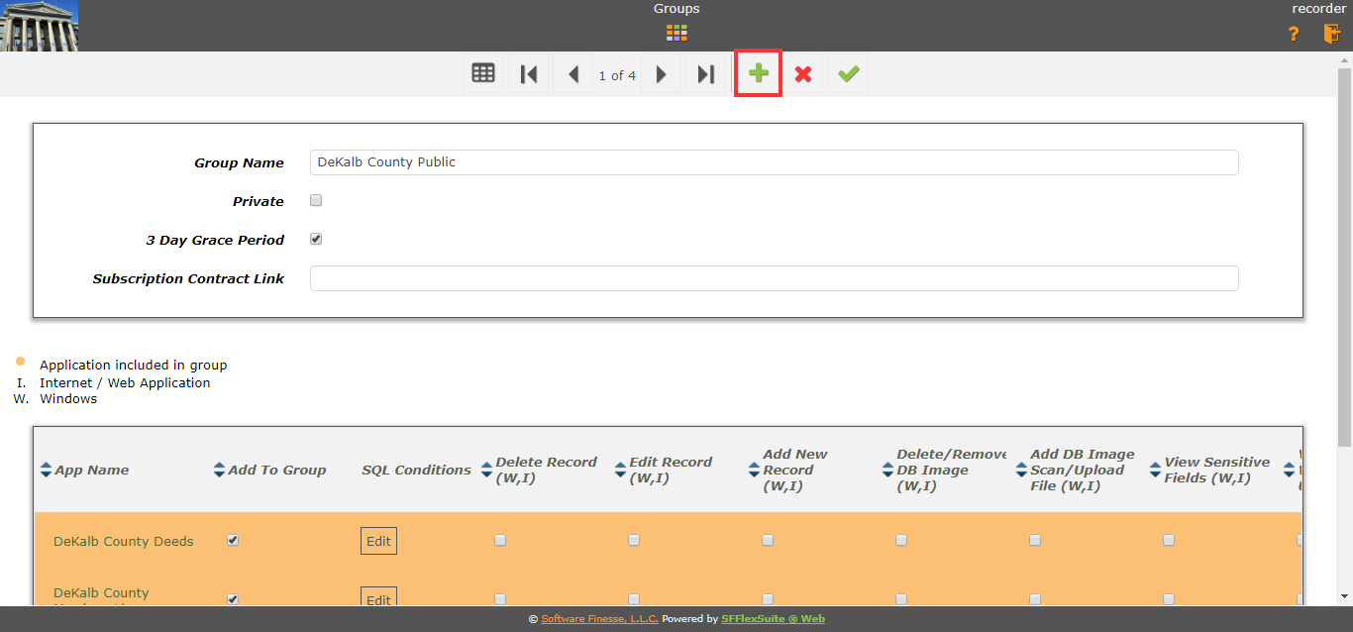Enable Edit Record for DeKalb County Deeds

634,540
